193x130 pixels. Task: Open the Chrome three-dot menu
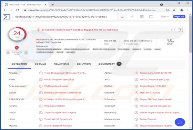tap(188, 10)
